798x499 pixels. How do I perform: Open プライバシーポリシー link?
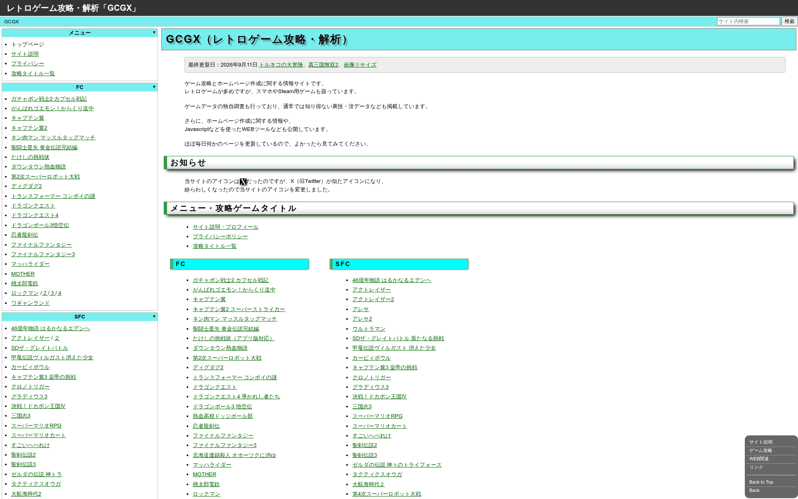pyautogui.click(x=220, y=237)
